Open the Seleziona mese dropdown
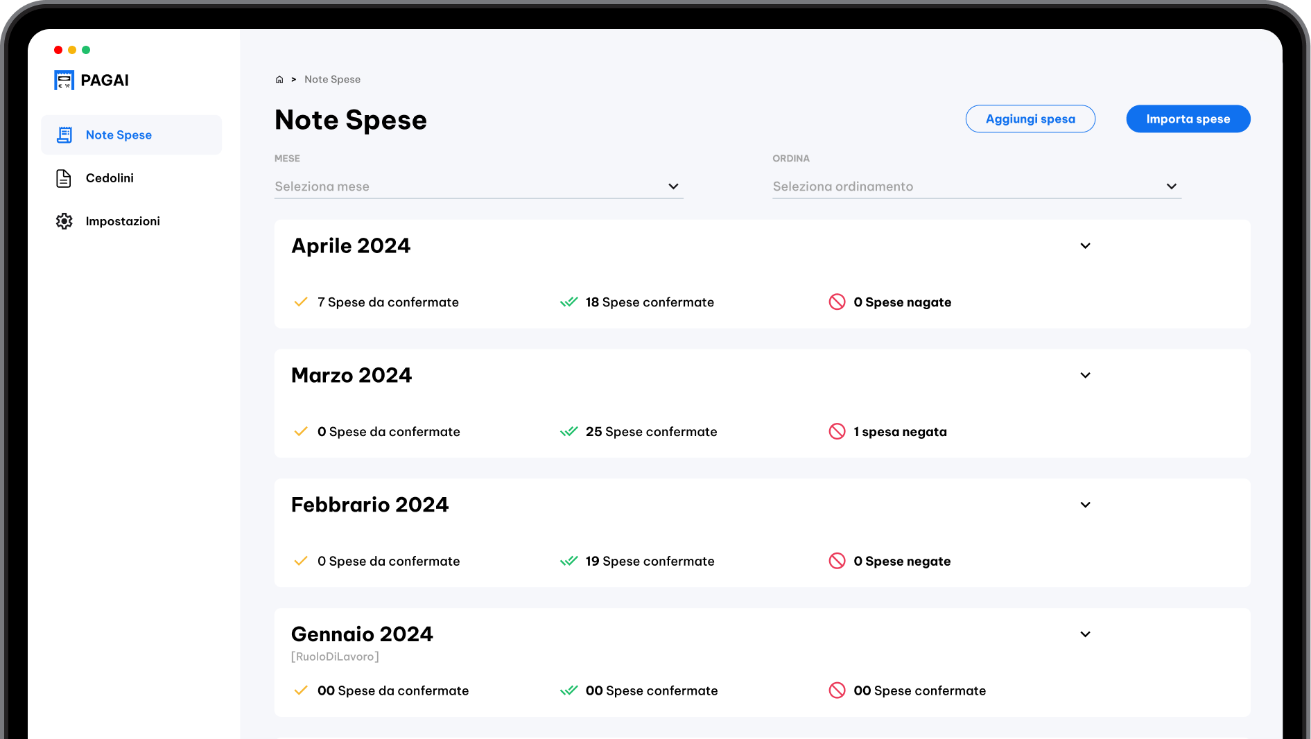Viewport: 1311px width, 739px height. pos(478,186)
